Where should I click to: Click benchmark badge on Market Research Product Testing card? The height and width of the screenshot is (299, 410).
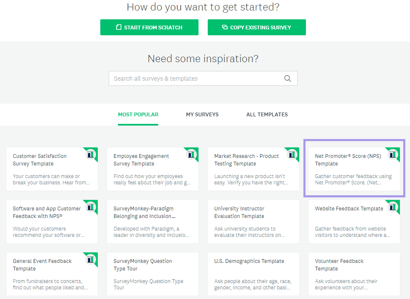point(292,155)
